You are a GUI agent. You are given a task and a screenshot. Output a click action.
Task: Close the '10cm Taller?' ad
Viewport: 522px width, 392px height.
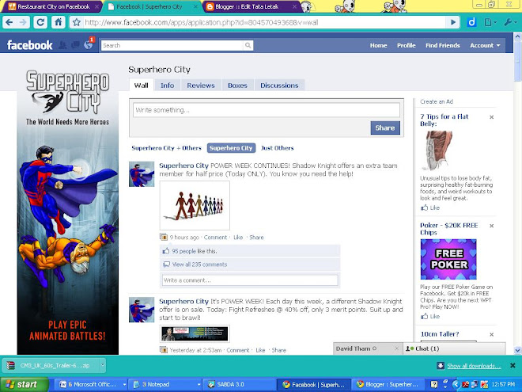pos(491,334)
